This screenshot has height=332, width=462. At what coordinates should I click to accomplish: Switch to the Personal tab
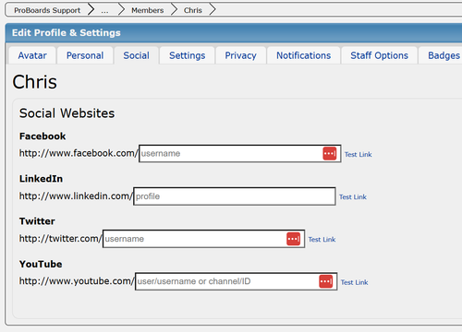(85, 55)
